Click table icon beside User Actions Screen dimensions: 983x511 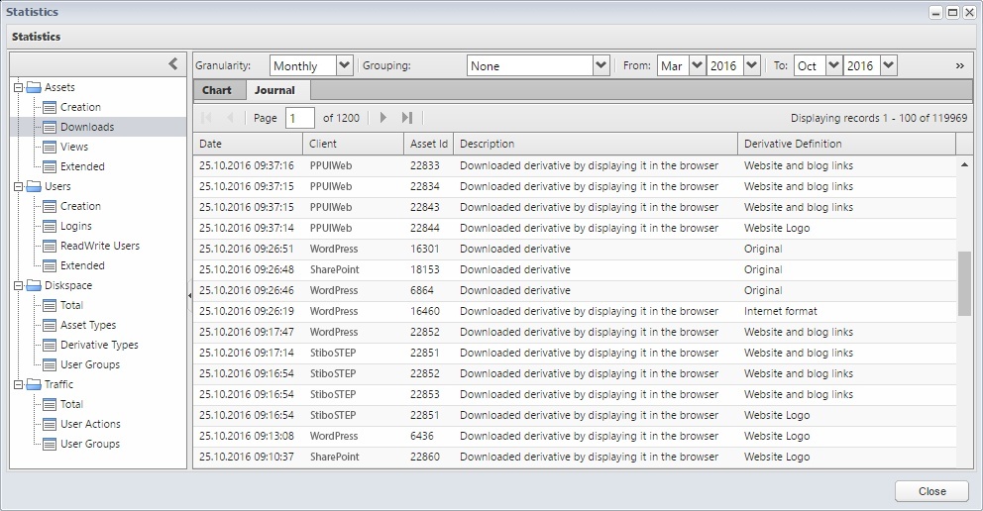[50, 424]
